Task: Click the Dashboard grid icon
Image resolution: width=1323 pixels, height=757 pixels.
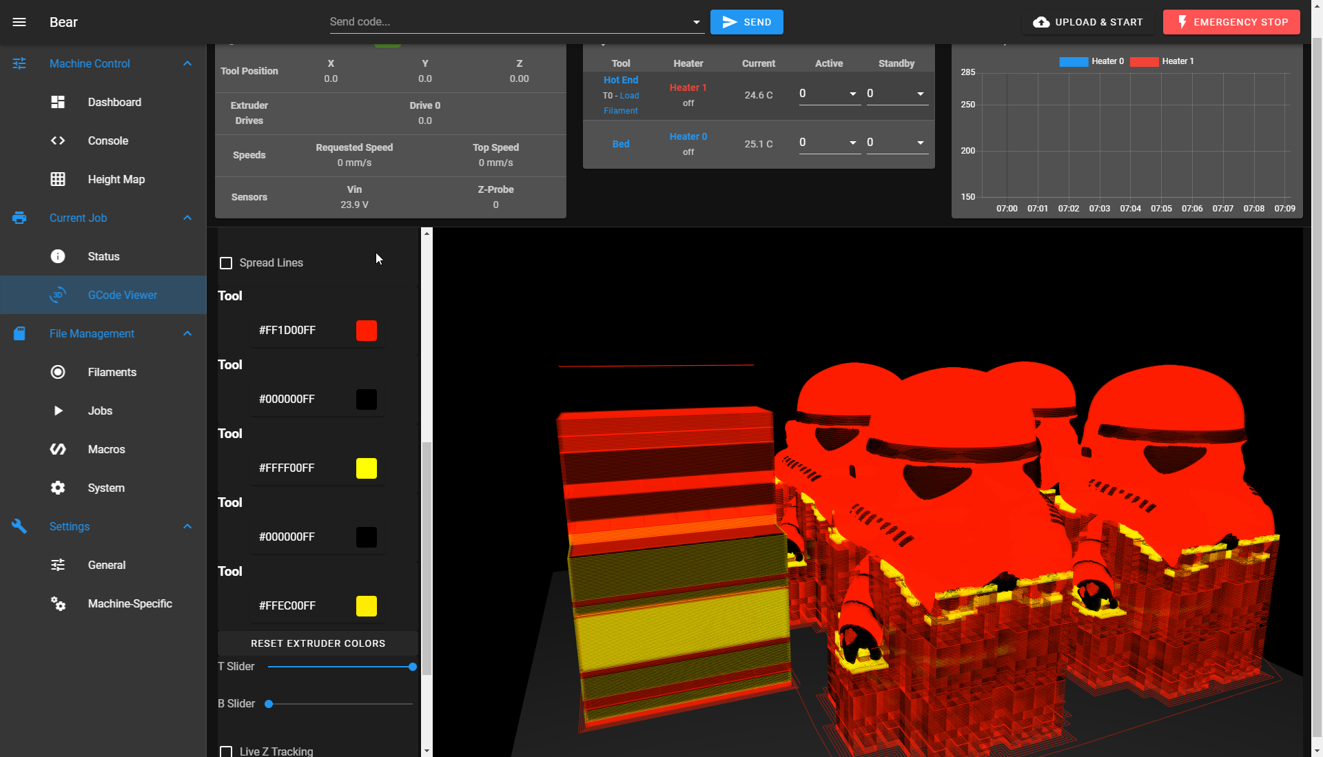Action: click(58, 102)
